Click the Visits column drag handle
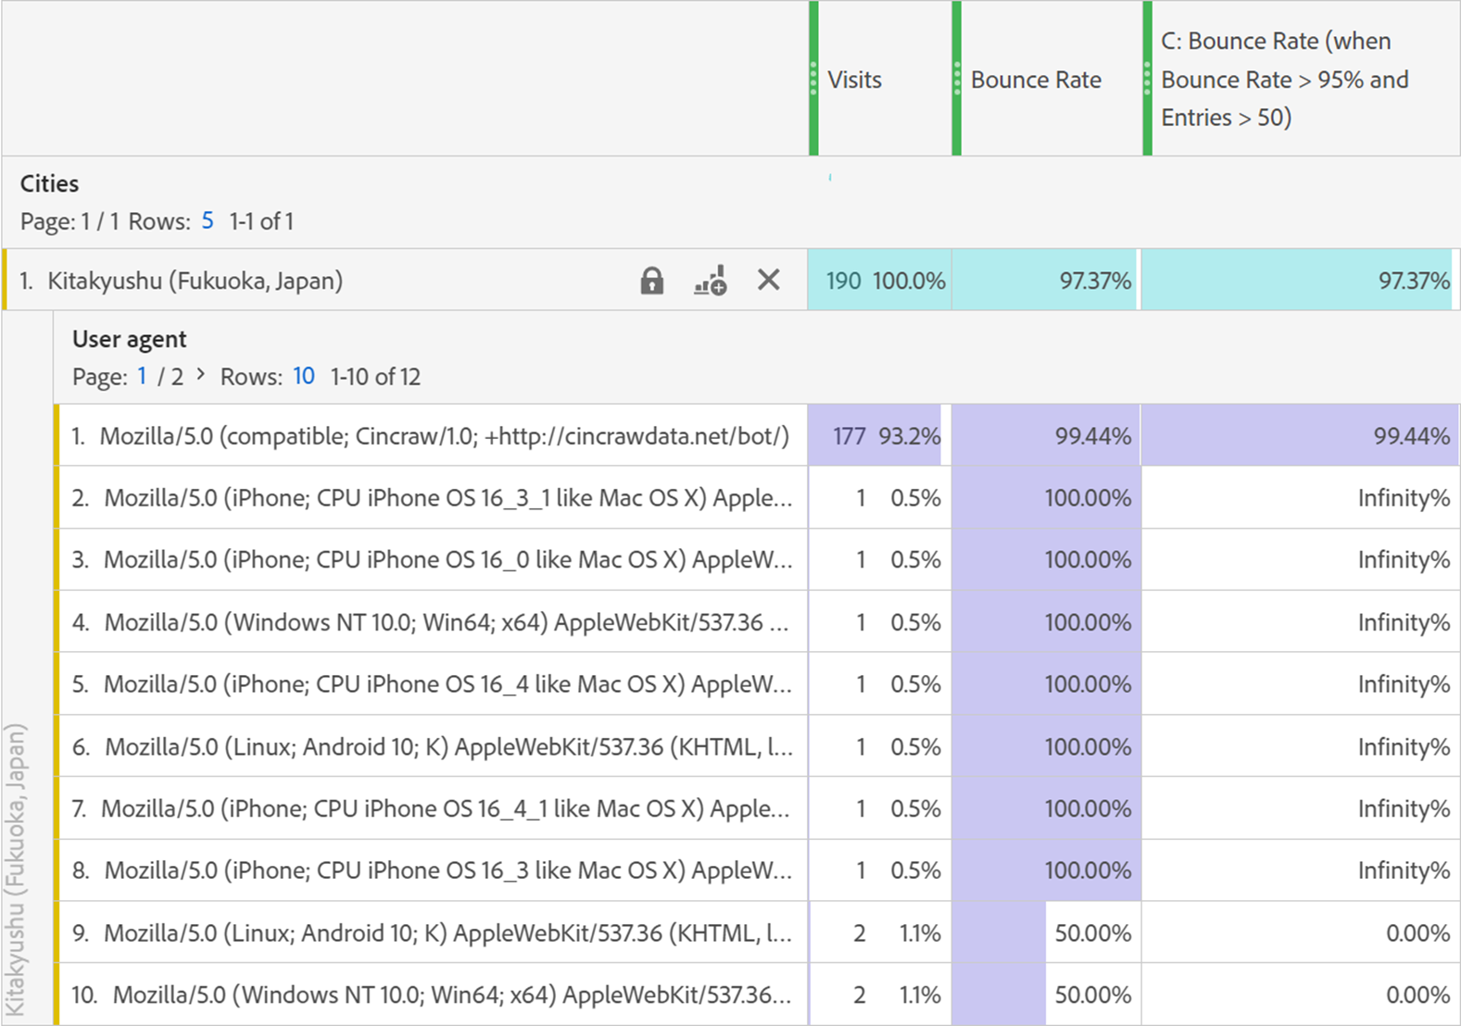The image size is (1461, 1026). pyautogui.click(x=813, y=79)
